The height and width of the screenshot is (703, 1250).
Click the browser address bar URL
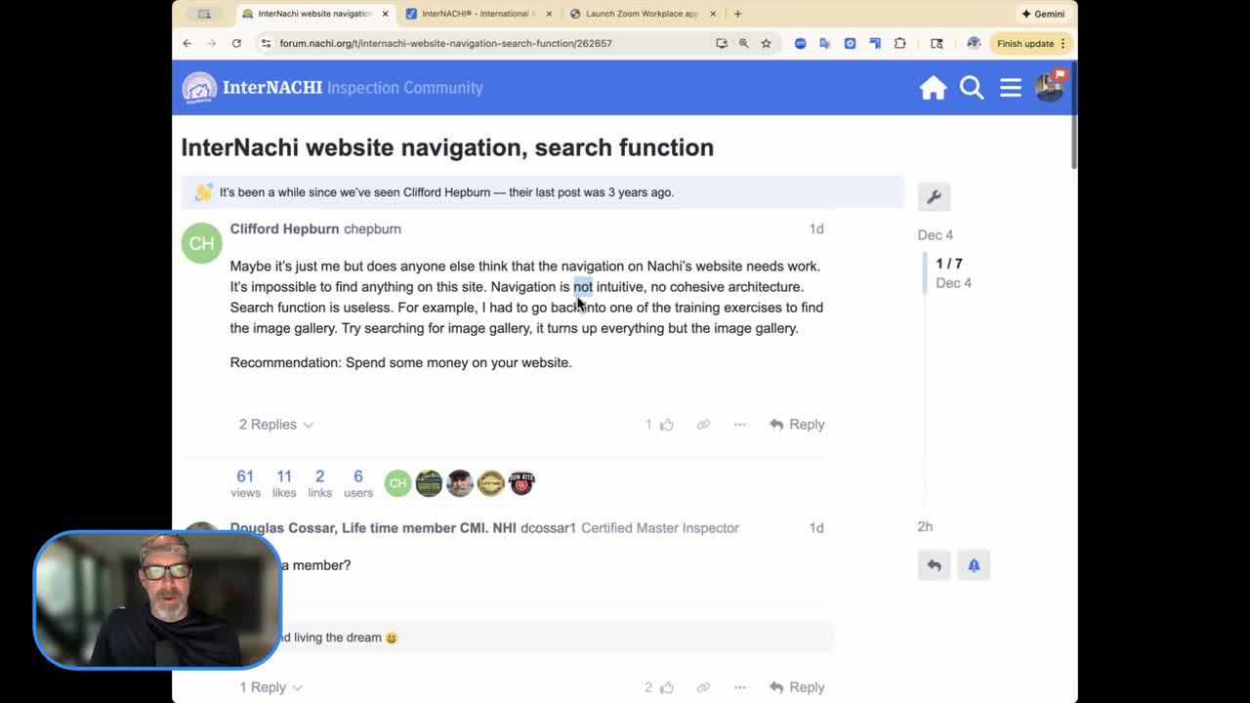[445, 43]
